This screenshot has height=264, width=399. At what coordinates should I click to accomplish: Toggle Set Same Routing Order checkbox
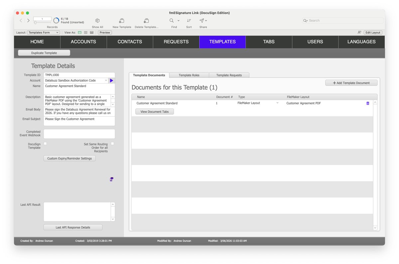112,143
